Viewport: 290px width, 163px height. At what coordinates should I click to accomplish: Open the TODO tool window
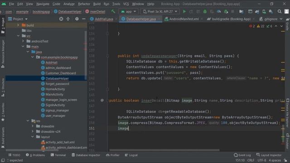(14, 155)
